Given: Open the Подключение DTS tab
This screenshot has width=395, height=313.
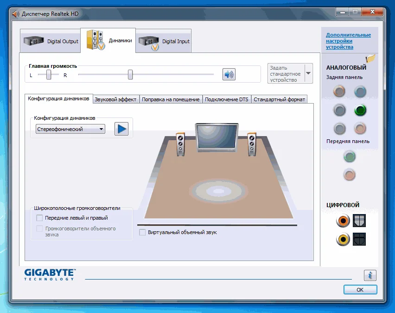Looking at the screenshot, I should click(x=226, y=99).
